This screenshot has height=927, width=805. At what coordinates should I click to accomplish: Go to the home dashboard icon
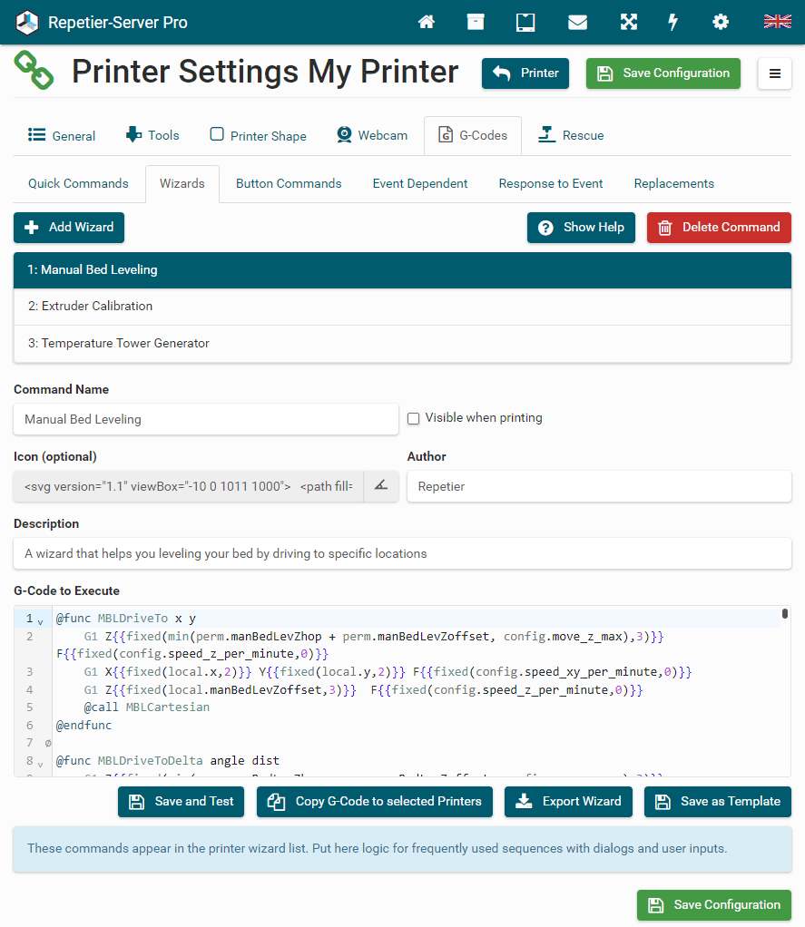pos(426,23)
